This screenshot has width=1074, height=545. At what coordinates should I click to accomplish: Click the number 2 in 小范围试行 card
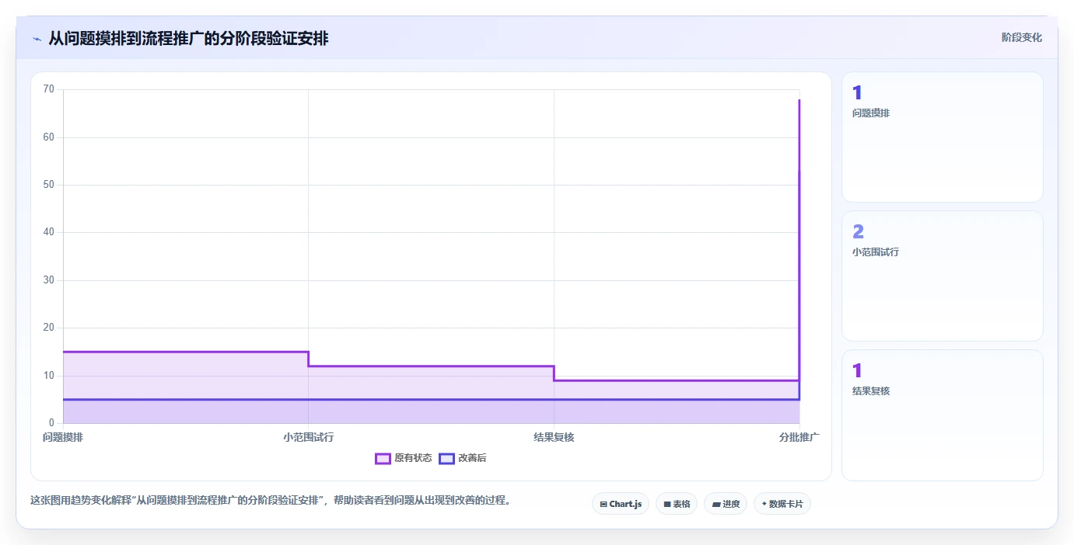pyautogui.click(x=859, y=231)
